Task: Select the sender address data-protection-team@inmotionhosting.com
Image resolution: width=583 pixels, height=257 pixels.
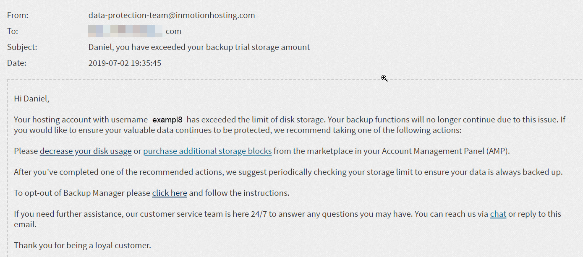Action: [x=172, y=16]
